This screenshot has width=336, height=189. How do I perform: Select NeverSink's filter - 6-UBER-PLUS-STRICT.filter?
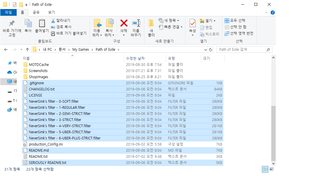pyautogui.click(x=123, y=138)
